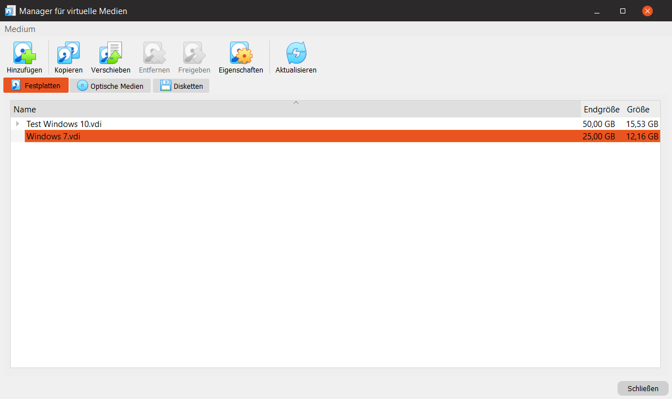Image resolution: width=672 pixels, height=399 pixels.
Task: Maximize the Manager für virtuelle Medien window
Action: 623,11
